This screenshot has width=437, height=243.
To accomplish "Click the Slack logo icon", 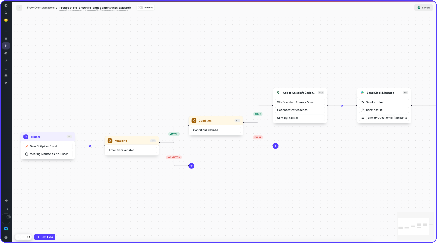I will [362, 93].
